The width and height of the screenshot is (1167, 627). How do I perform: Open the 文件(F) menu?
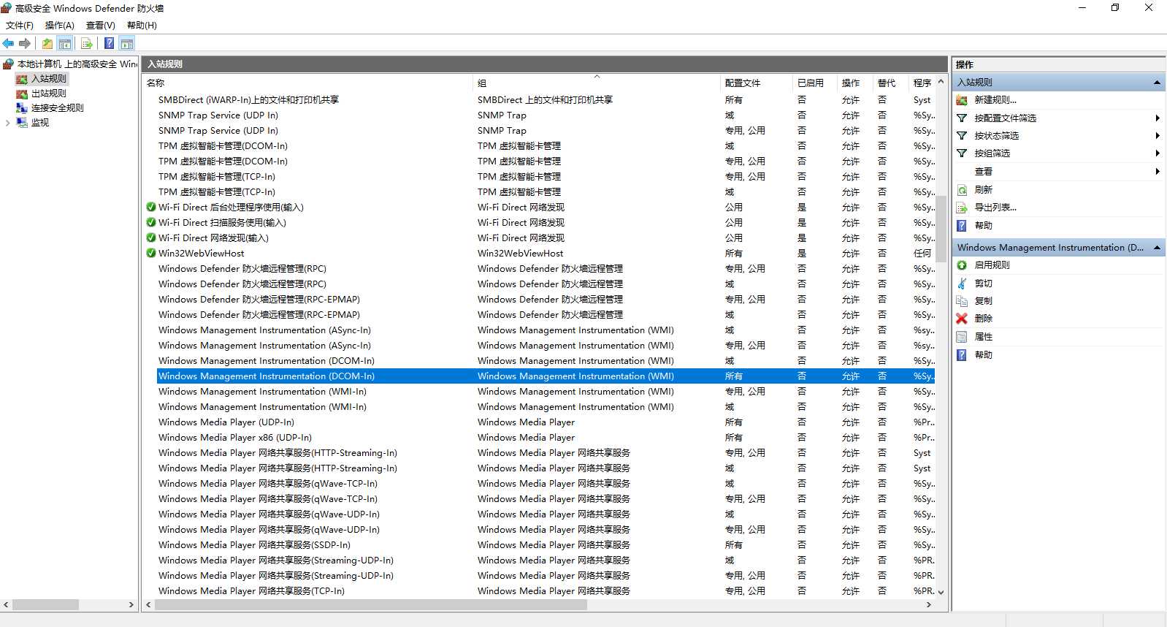pyautogui.click(x=20, y=26)
